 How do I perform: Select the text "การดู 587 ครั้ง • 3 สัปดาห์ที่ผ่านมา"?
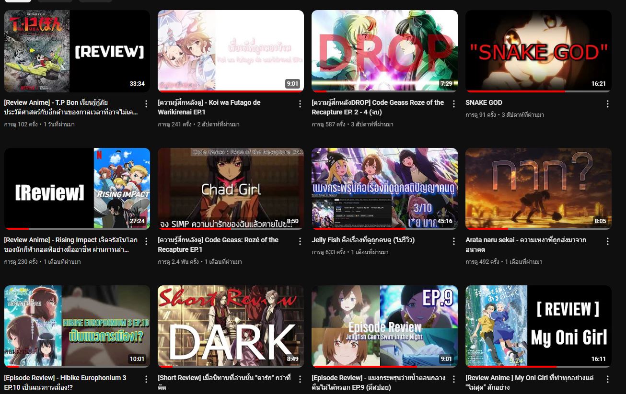tap(352, 124)
